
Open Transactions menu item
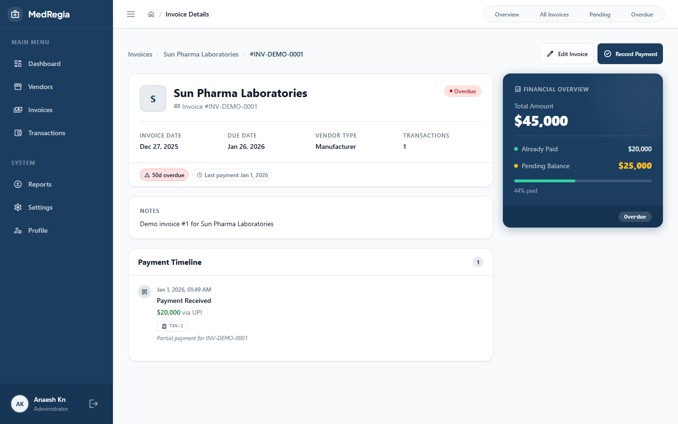point(56,133)
